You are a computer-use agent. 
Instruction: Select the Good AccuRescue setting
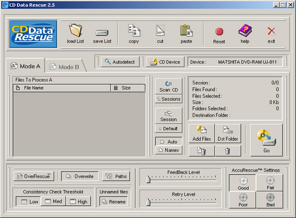pyautogui.click(x=242, y=183)
